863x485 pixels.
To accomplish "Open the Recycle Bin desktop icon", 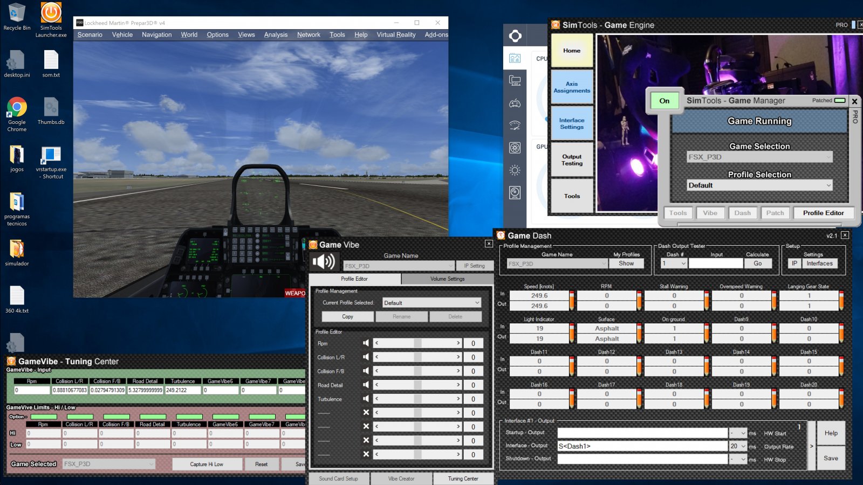I will pos(17,17).
